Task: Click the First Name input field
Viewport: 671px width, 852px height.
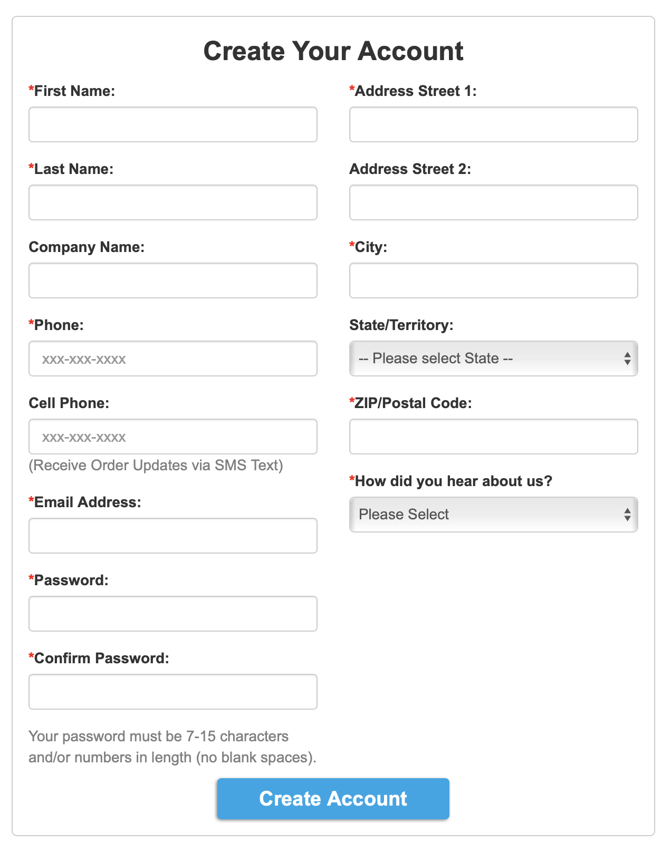Action: 173,124
